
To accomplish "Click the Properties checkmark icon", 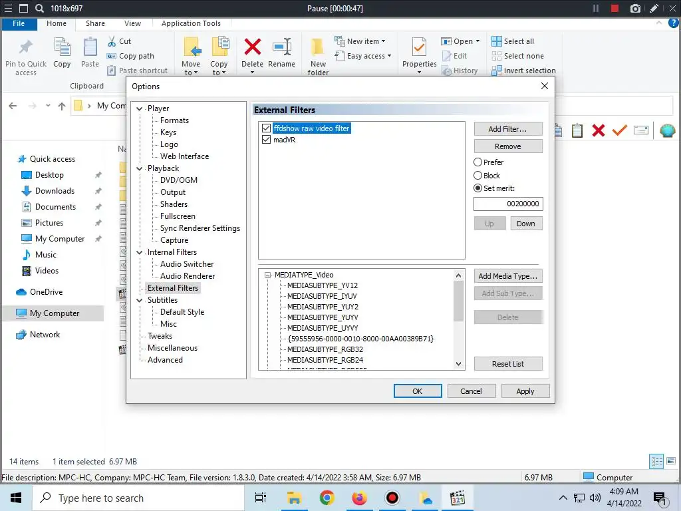I will tap(419, 47).
